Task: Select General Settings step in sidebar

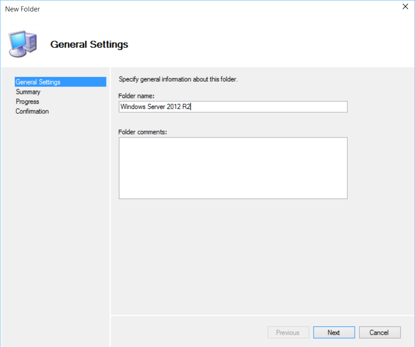Action: 38,82
